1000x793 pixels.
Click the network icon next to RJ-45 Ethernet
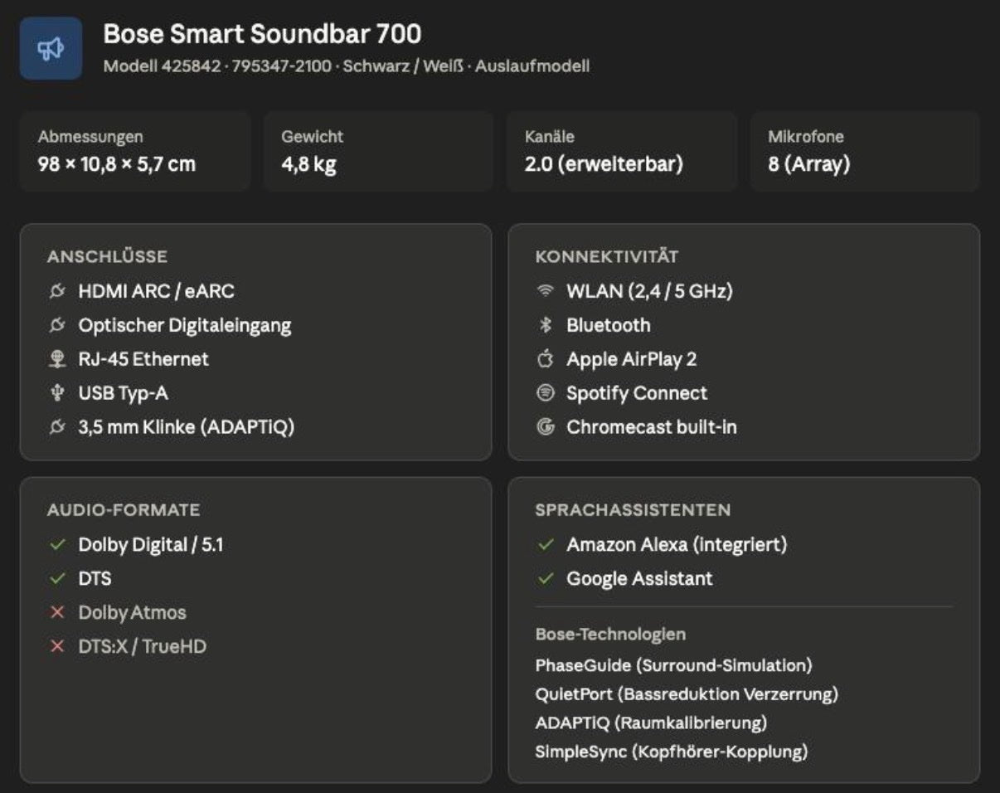57,359
